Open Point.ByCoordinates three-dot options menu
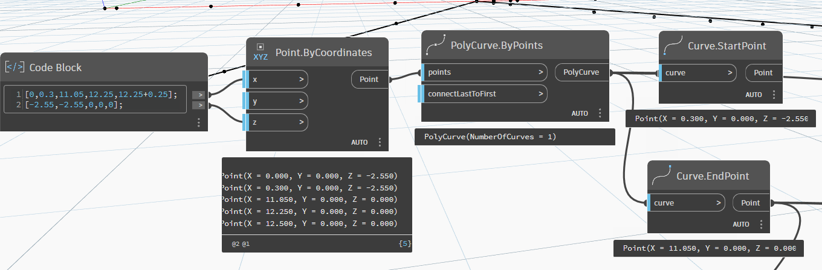This screenshot has width=822, height=270. [x=380, y=142]
